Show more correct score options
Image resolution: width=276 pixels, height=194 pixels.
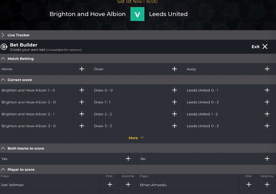[136, 138]
